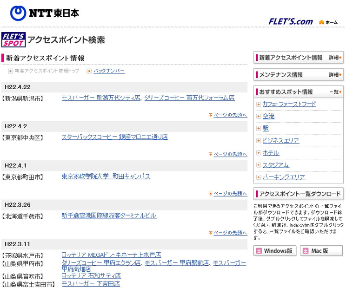This screenshot has width=346, height=288.
Task: Open カフェ・ファーストフード spot category
Action: (x=289, y=104)
